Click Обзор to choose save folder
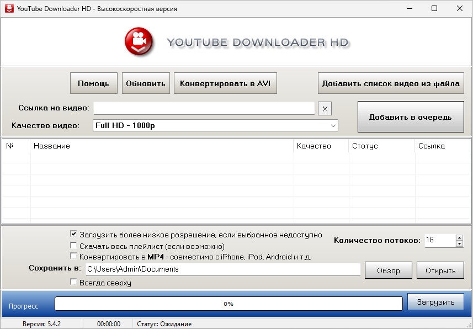 [x=388, y=270]
